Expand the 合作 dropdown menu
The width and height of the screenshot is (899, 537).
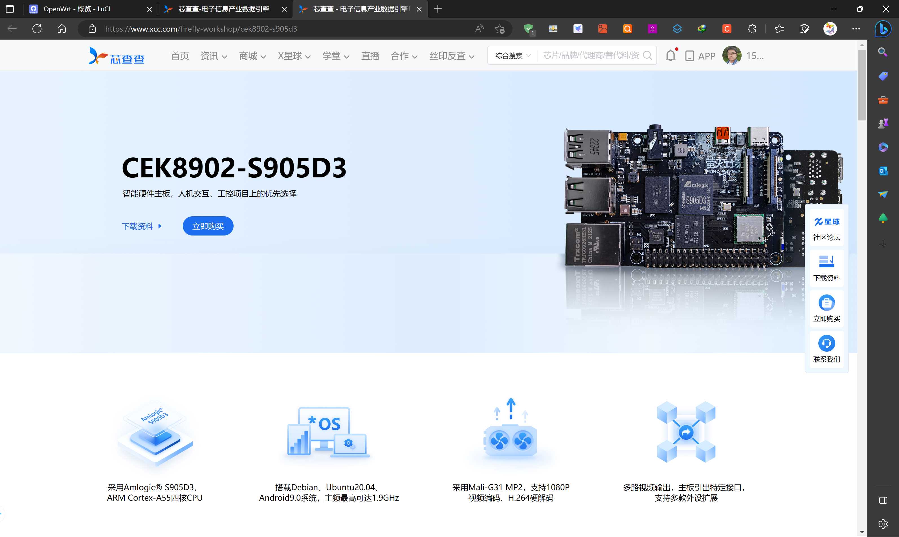tap(404, 56)
